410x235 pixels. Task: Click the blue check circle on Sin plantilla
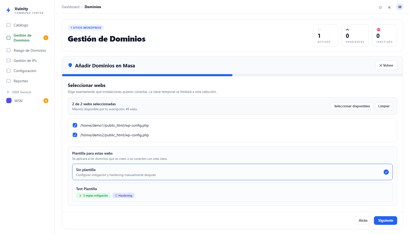(x=386, y=172)
